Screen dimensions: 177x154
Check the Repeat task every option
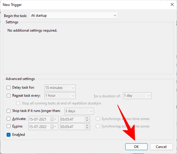tap(9, 96)
